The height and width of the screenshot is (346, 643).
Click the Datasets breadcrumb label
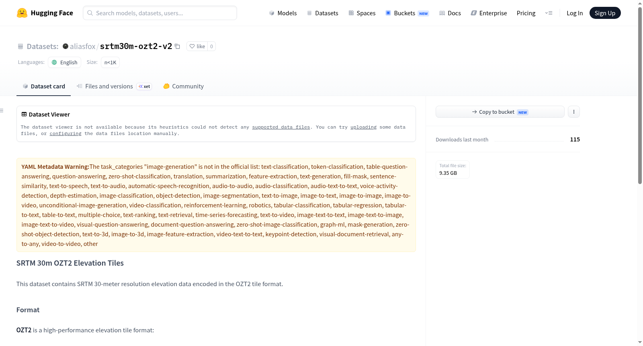pos(43,46)
